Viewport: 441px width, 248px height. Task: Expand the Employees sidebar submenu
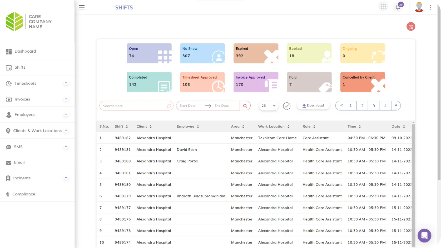(x=66, y=114)
